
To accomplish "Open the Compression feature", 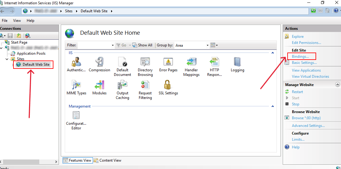I will [99, 65].
